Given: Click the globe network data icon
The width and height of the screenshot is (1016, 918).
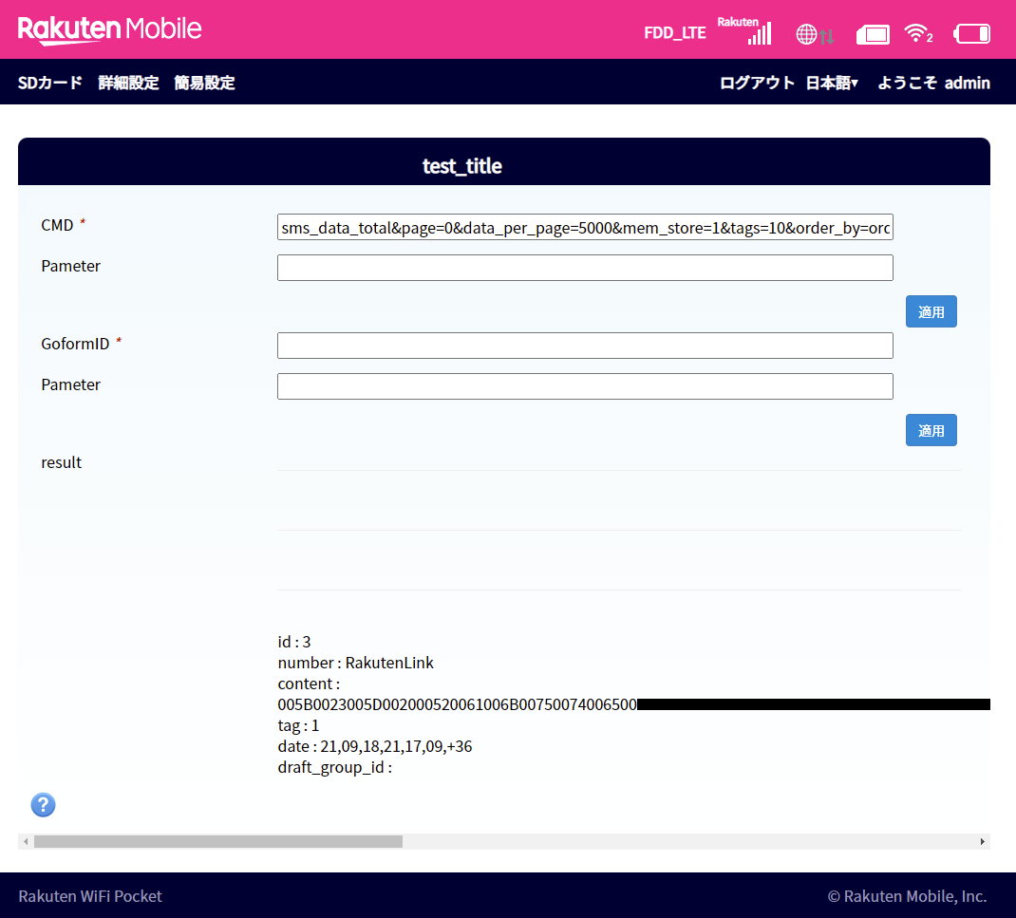Looking at the screenshot, I should point(815,34).
